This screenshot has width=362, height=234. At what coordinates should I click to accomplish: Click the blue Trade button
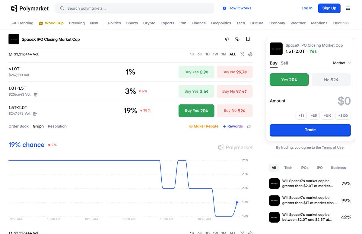(x=310, y=130)
